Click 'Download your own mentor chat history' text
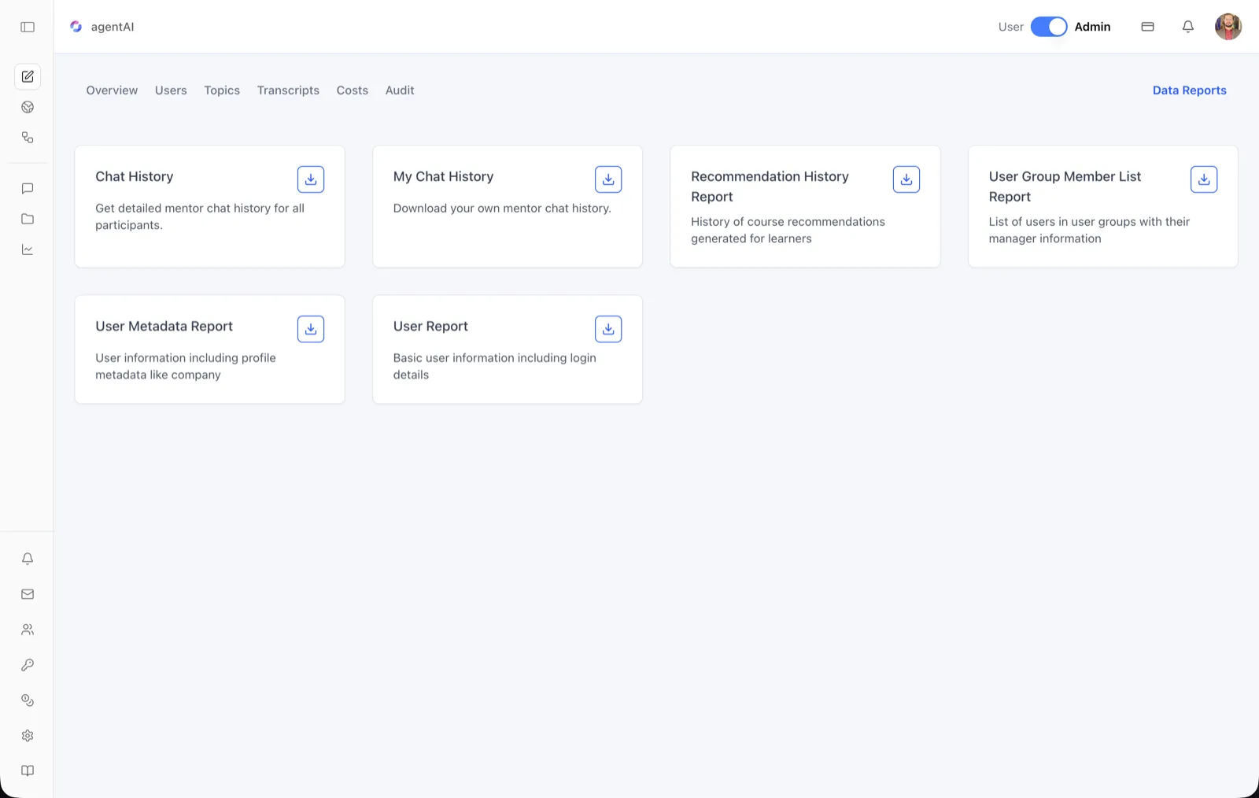1259x798 pixels. (502, 209)
